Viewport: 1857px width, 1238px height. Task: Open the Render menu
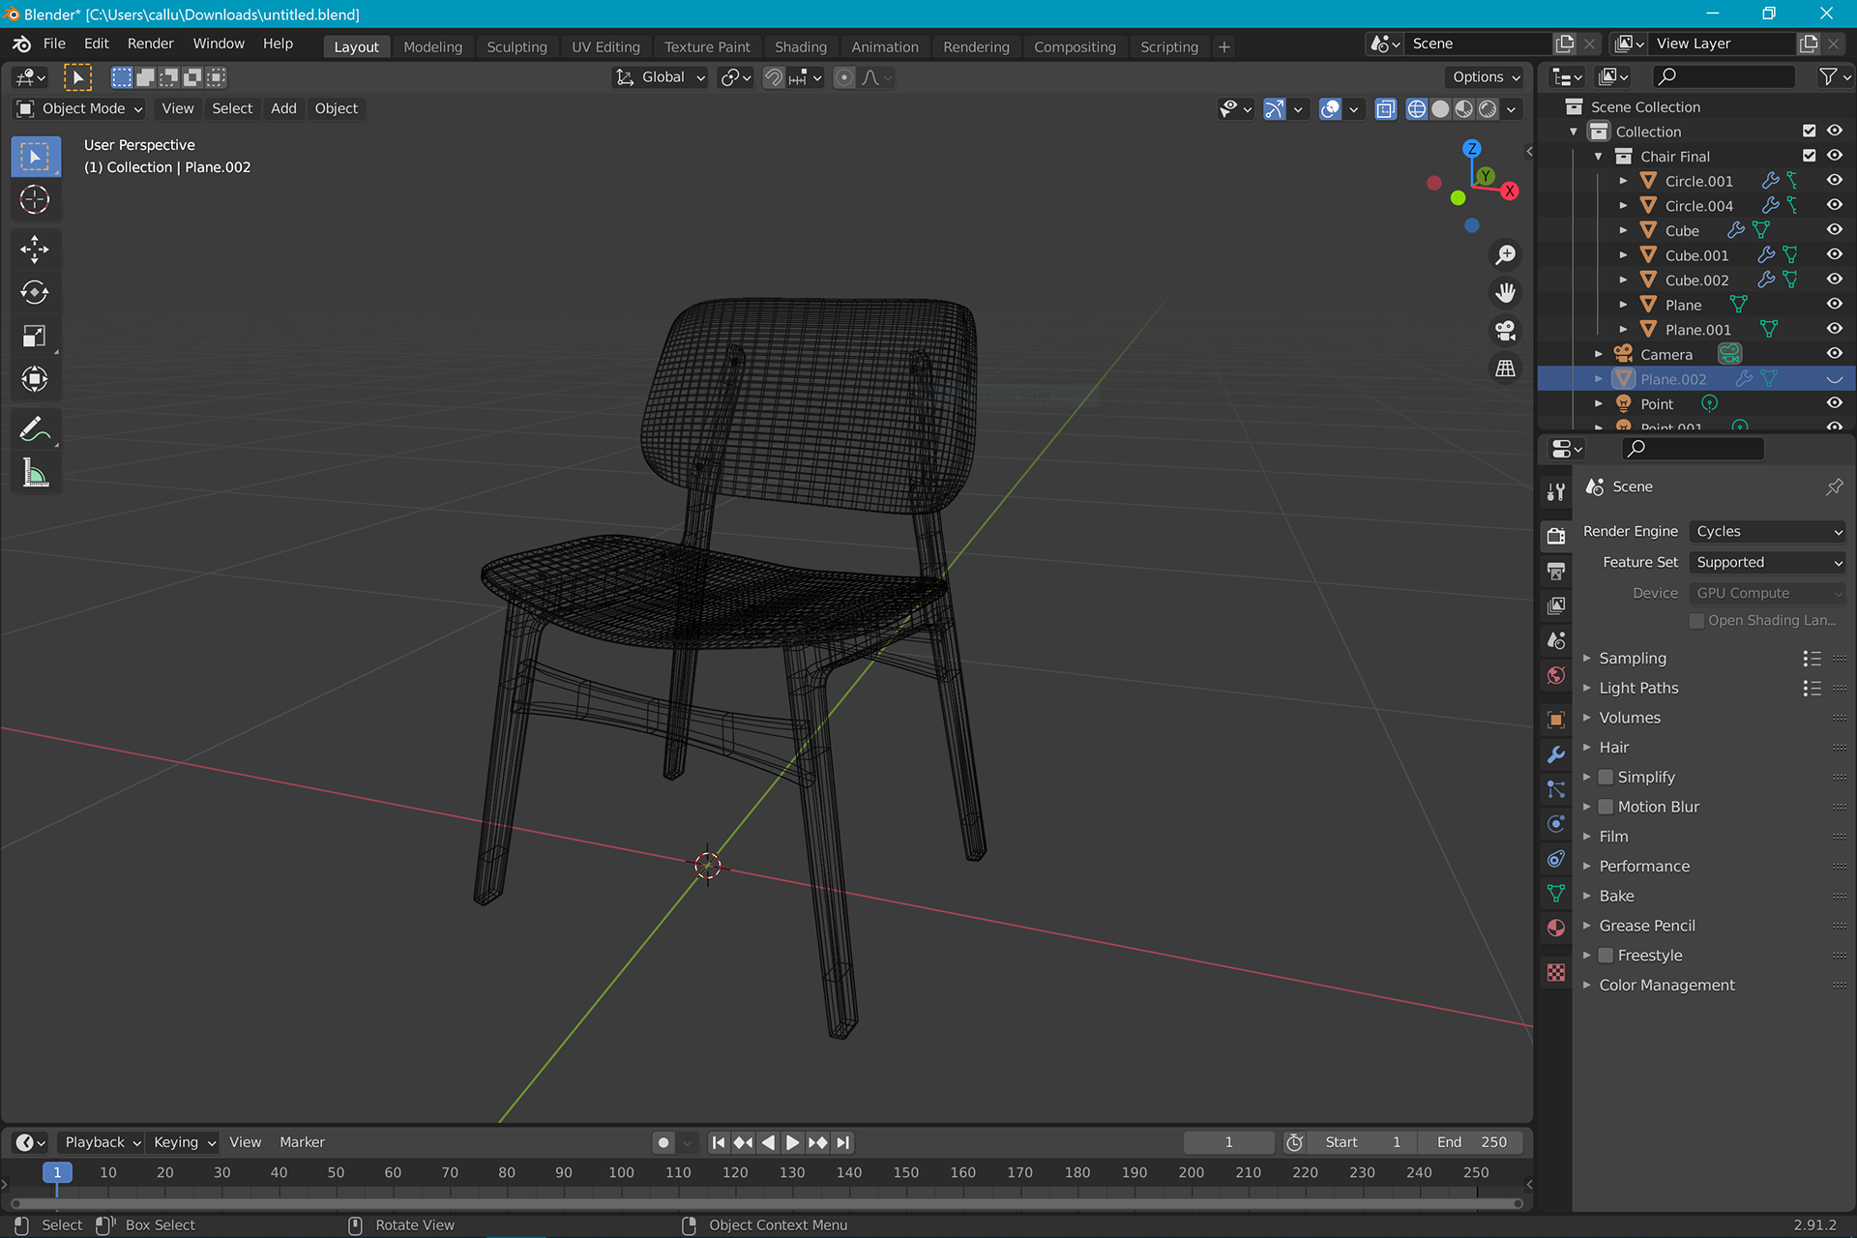(x=150, y=44)
